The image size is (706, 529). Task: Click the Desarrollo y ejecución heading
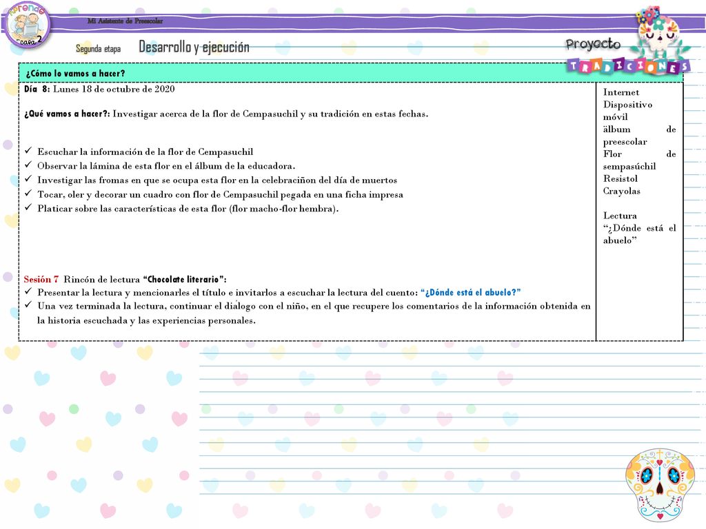pyautogui.click(x=194, y=47)
